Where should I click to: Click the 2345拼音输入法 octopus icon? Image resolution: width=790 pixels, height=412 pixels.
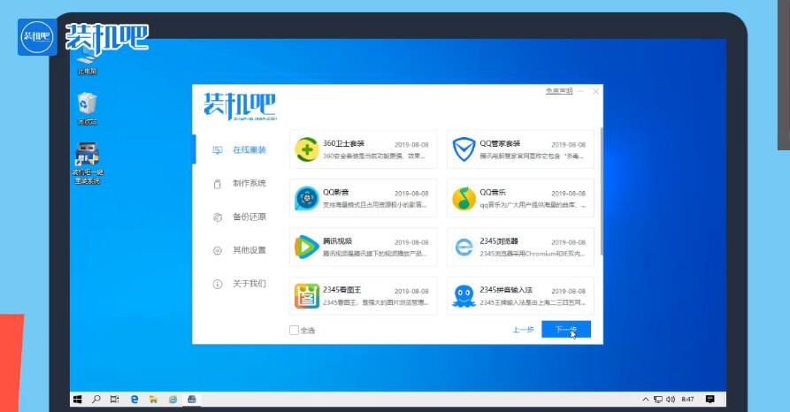point(464,296)
